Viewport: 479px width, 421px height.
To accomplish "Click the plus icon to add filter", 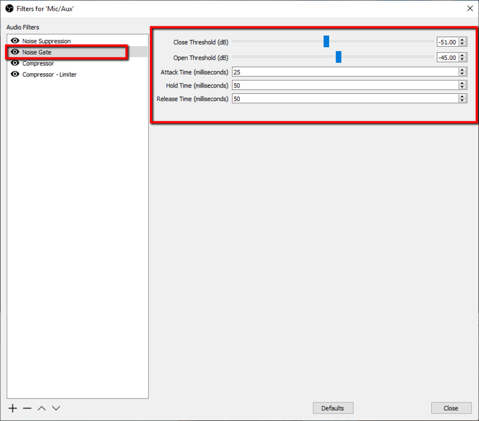I will click(13, 408).
